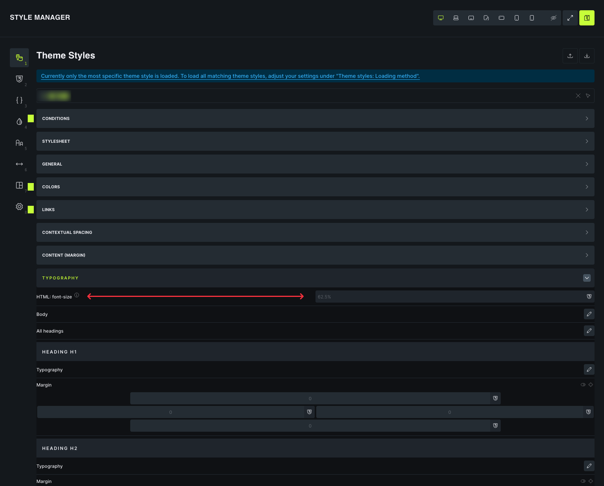Toggle Heading H1 margin visibility eye icon
Image resolution: width=604 pixels, height=486 pixels.
coord(583,385)
